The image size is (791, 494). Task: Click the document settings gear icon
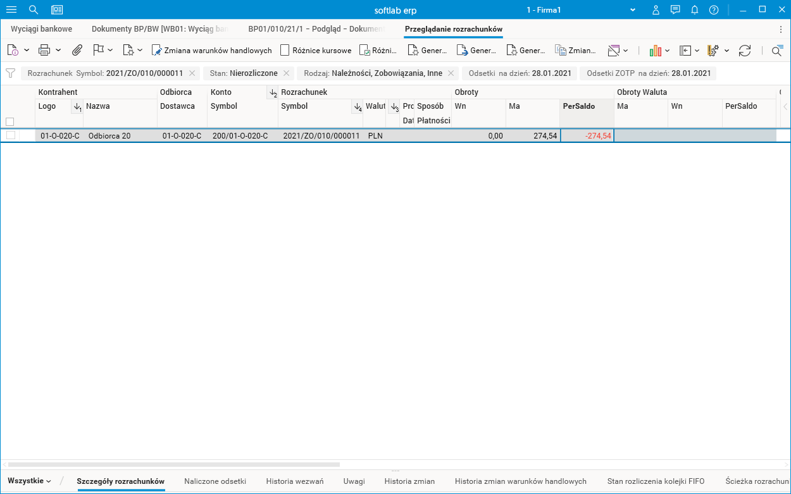click(x=128, y=50)
